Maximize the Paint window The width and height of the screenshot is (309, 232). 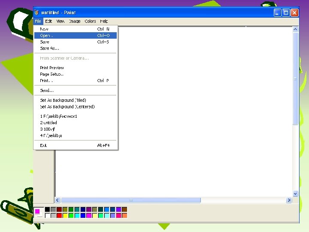pyautogui.click(x=286, y=13)
